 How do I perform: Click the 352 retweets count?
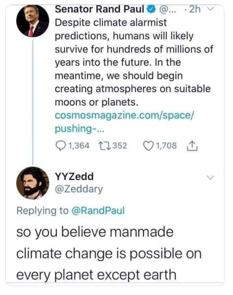119,146
